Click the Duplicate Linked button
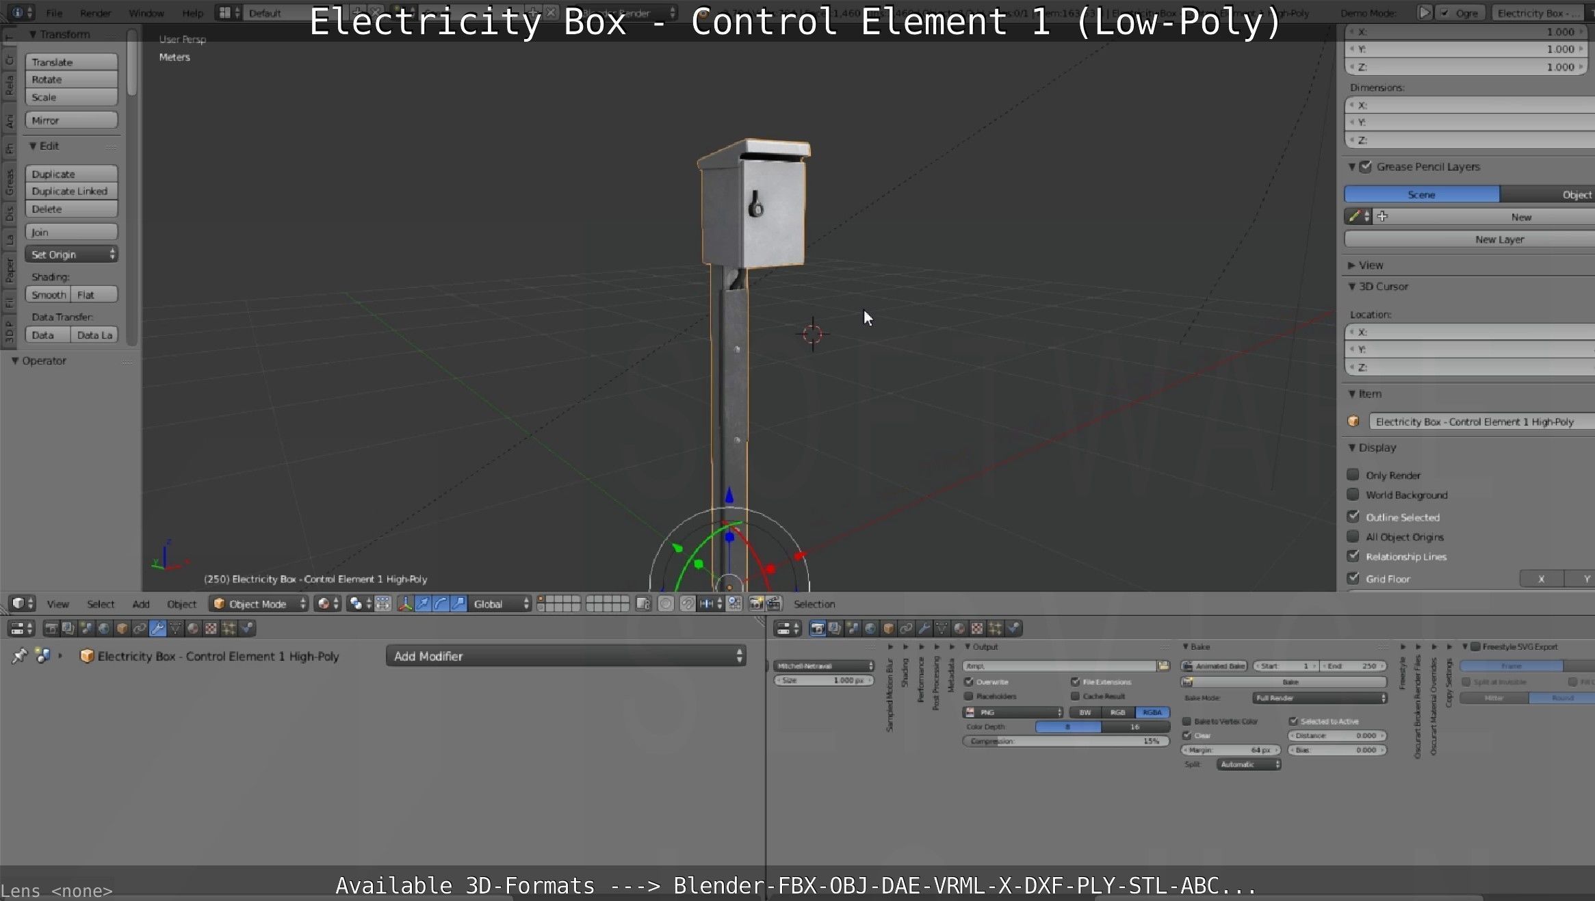The height and width of the screenshot is (901, 1595). pyautogui.click(x=71, y=191)
